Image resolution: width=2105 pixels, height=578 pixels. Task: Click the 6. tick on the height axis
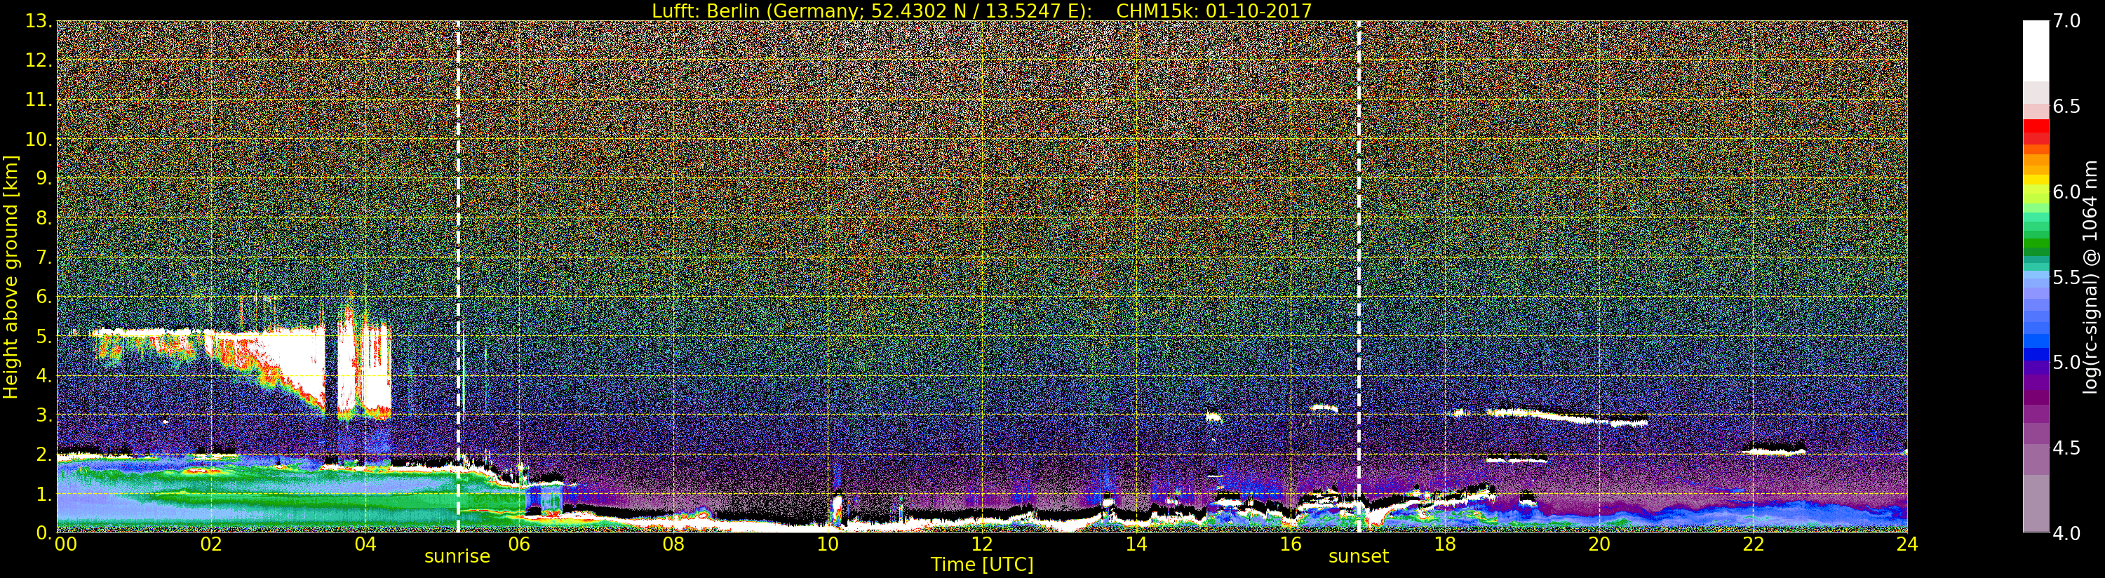tap(44, 297)
